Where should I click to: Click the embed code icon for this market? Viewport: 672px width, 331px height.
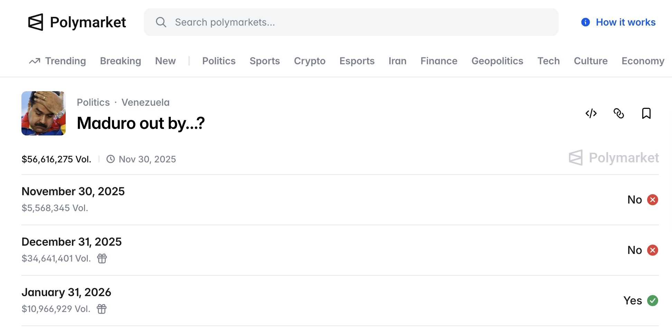click(591, 113)
